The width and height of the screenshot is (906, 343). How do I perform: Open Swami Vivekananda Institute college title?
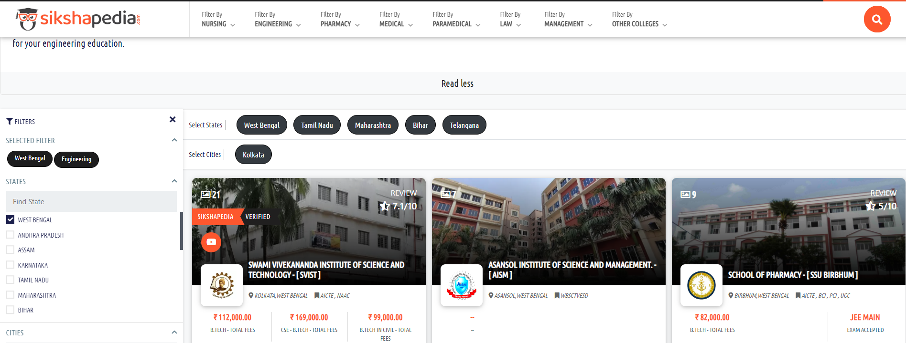click(326, 270)
